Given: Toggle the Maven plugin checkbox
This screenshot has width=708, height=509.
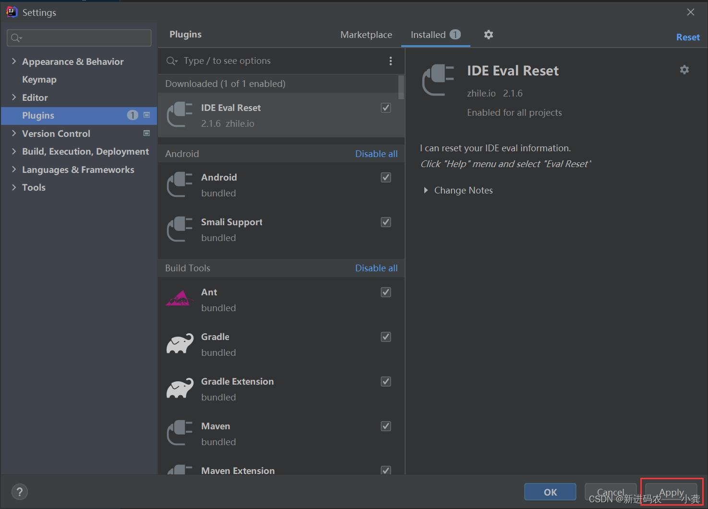Looking at the screenshot, I should pyautogui.click(x=386, y=426).
